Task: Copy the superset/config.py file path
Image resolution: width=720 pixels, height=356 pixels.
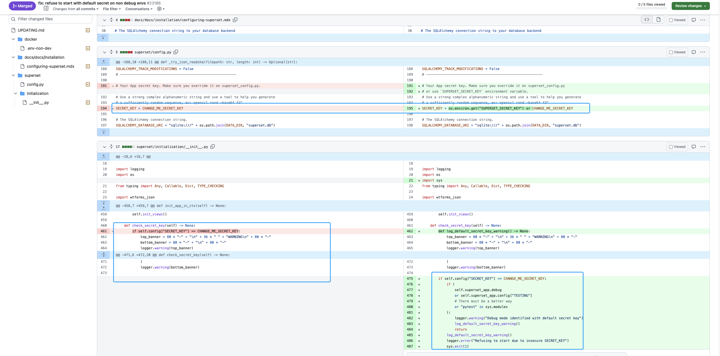Action: 176,52
